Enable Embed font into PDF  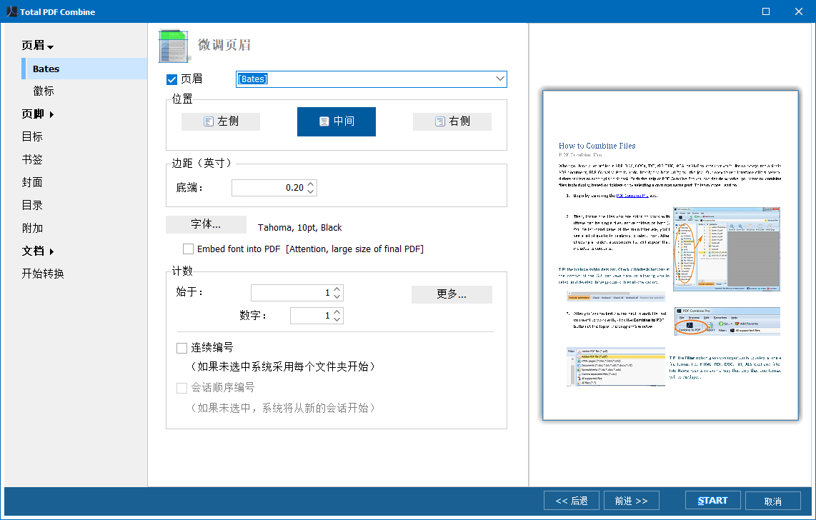tap(188, 249)
